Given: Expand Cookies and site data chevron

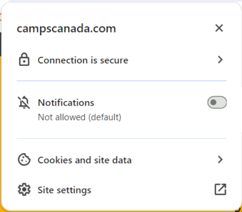Looking at the screenshot, I should (220, 160).
